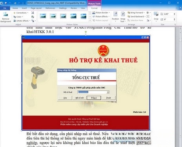
Task: Select the Remove Background tool
Action: tap(5, 17)
